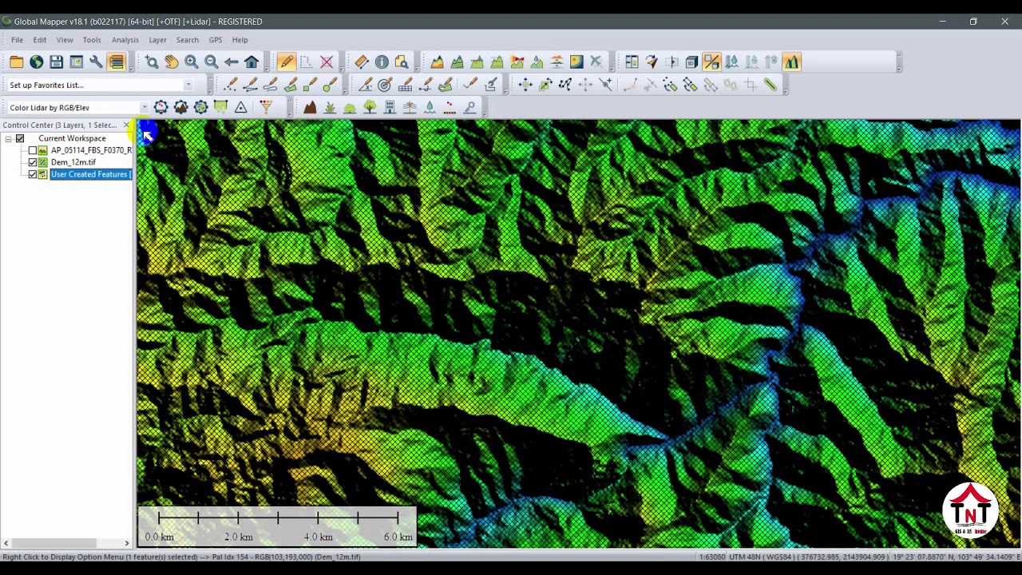
Task: Select the Digitizer pencil tool
Action: pyautogui.click(x=287, y=62)
